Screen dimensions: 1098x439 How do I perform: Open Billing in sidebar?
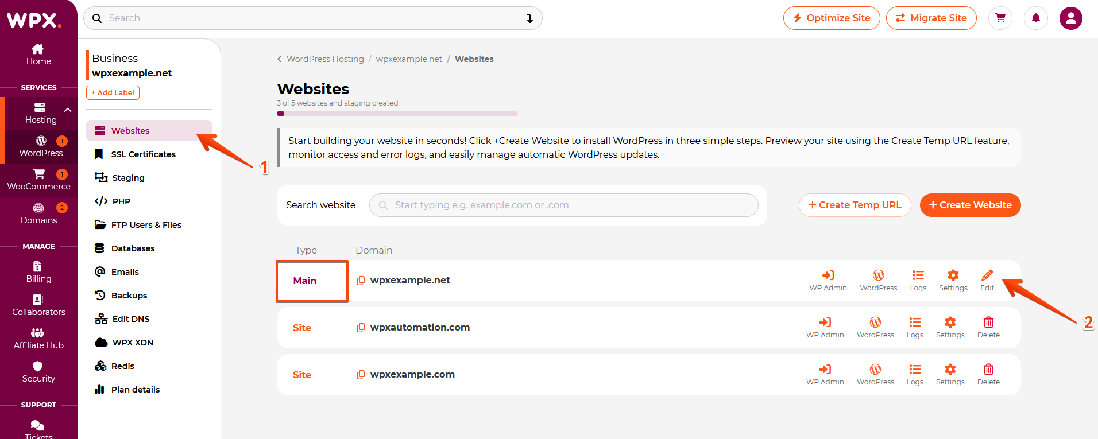point(38,272)
